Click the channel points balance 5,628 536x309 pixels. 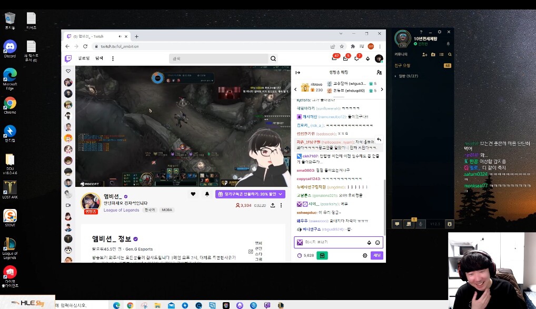pyautogui.click(x=305, y=255)
